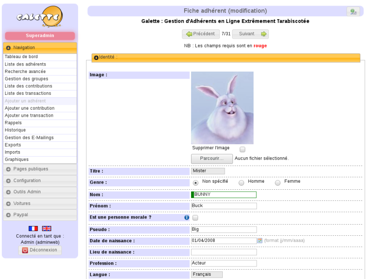Click Parcourir to choose an image file
This screenshot has width=372, height=279.
(212, 159)
